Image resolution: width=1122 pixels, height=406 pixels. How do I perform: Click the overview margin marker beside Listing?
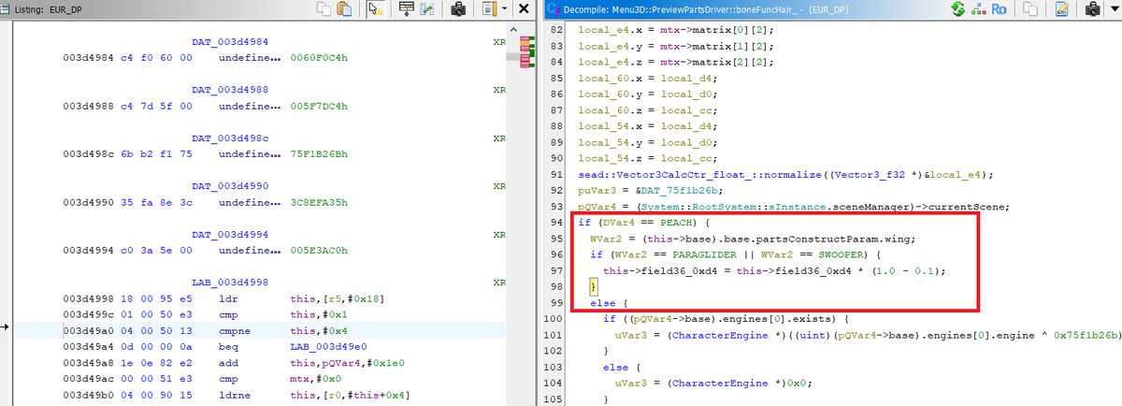point(525,52)
